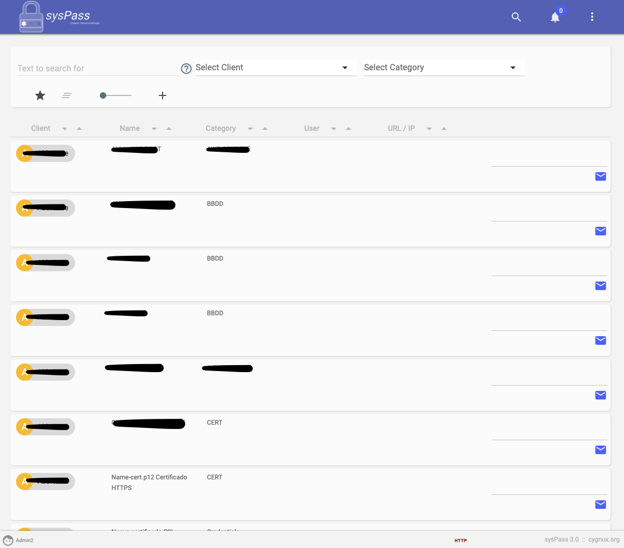Open the Select Client dropdown
This screenshot has width=624, height=548.
(x=275, y=68)
